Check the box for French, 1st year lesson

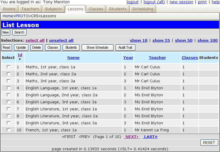[8, 130]
